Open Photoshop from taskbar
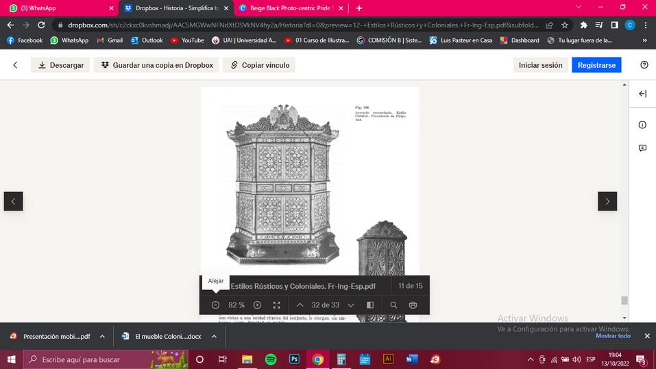The height and width of the screenshot is (369, 656). 294,359
